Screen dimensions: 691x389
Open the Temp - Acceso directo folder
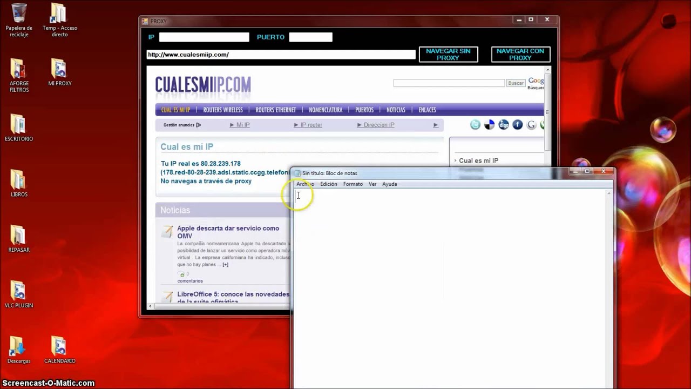[59, 20]
